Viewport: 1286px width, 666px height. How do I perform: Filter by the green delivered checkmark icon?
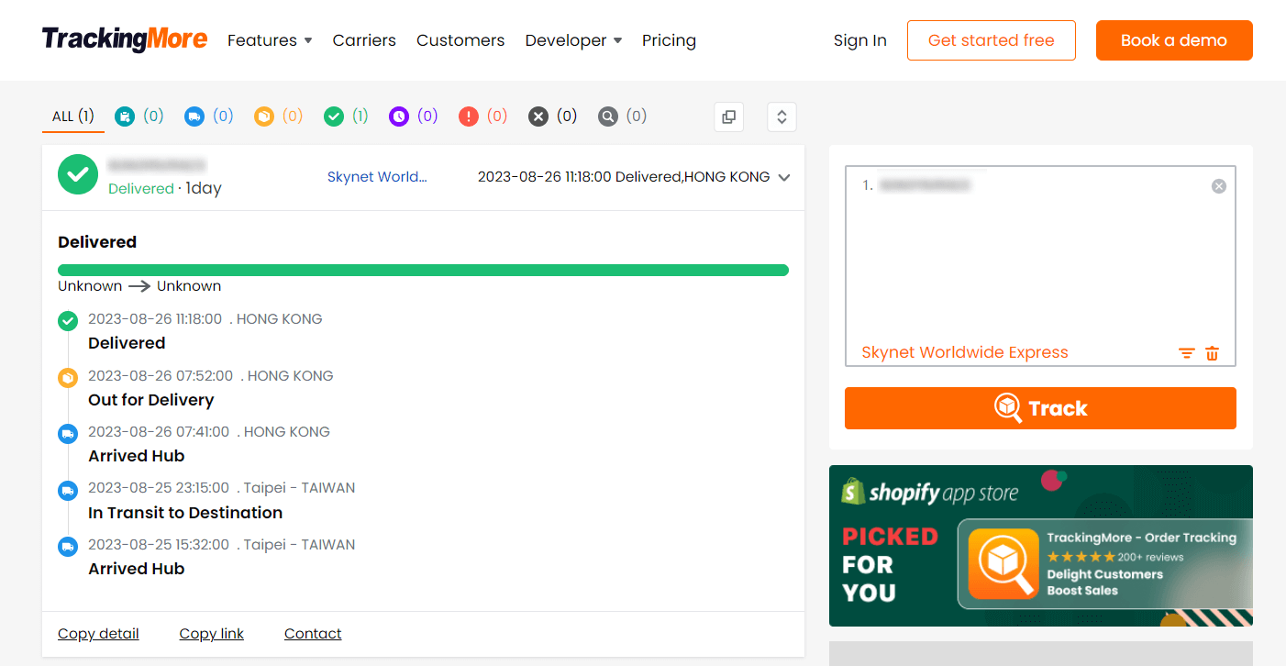pos(334,117)
